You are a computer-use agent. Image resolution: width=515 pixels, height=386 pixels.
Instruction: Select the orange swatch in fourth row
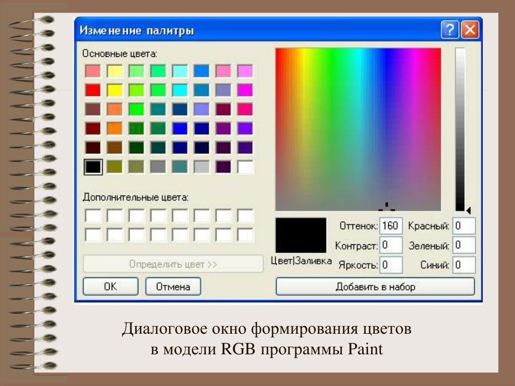(115, 128)
